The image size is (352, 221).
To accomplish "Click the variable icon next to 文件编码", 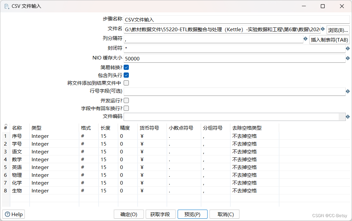I will click(347, 116).
